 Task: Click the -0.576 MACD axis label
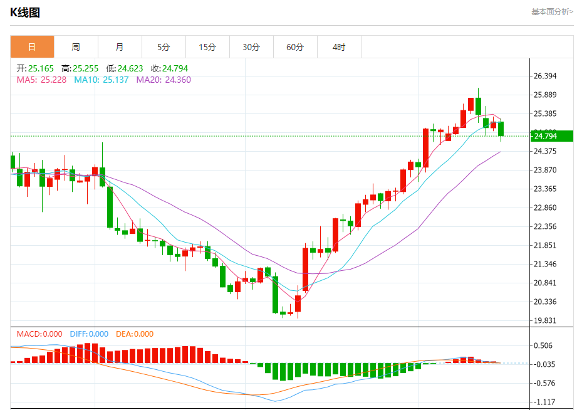(x=544, y=383)
